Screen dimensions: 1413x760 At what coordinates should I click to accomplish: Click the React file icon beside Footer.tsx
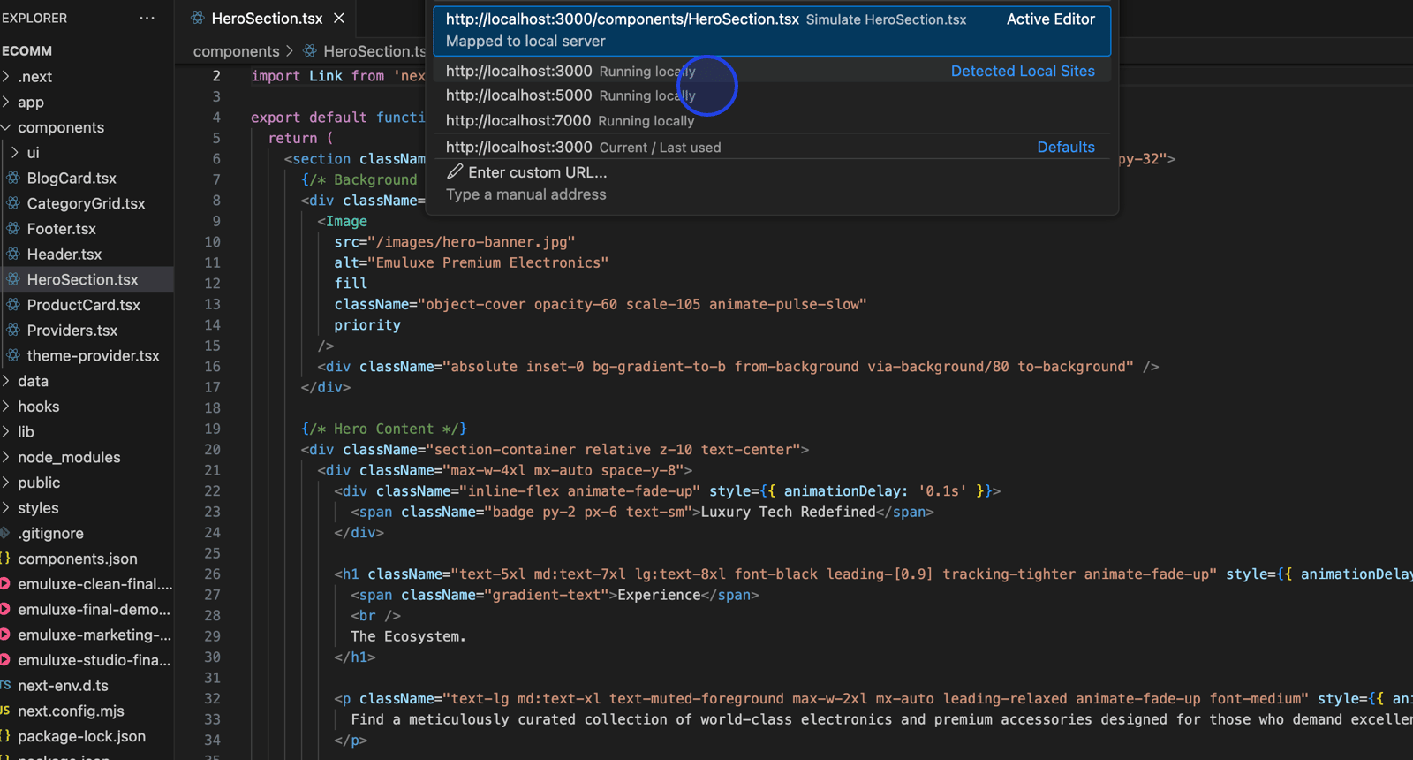(13, 229)
